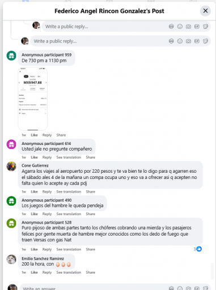The height and width of the screenshot is (290, 216).
Task: Click Cone Gutierrez's profile picture
Action: coord(11,167)
